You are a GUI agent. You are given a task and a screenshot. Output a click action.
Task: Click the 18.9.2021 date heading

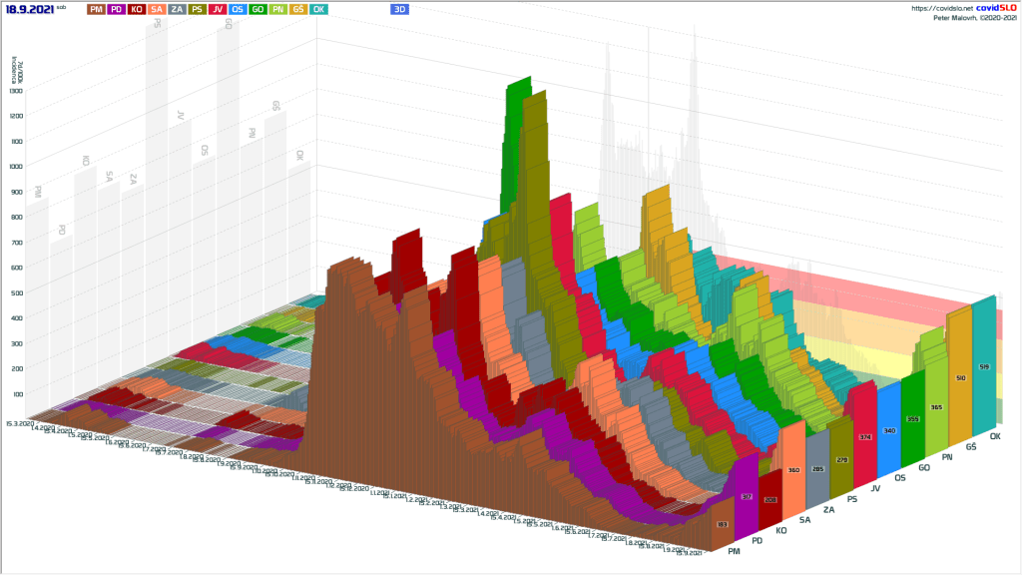(30, 9)
